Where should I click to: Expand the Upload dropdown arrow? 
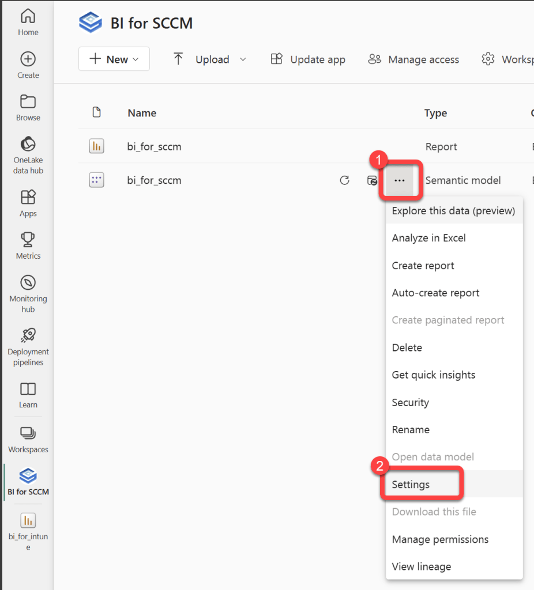[x=243, y=59]
